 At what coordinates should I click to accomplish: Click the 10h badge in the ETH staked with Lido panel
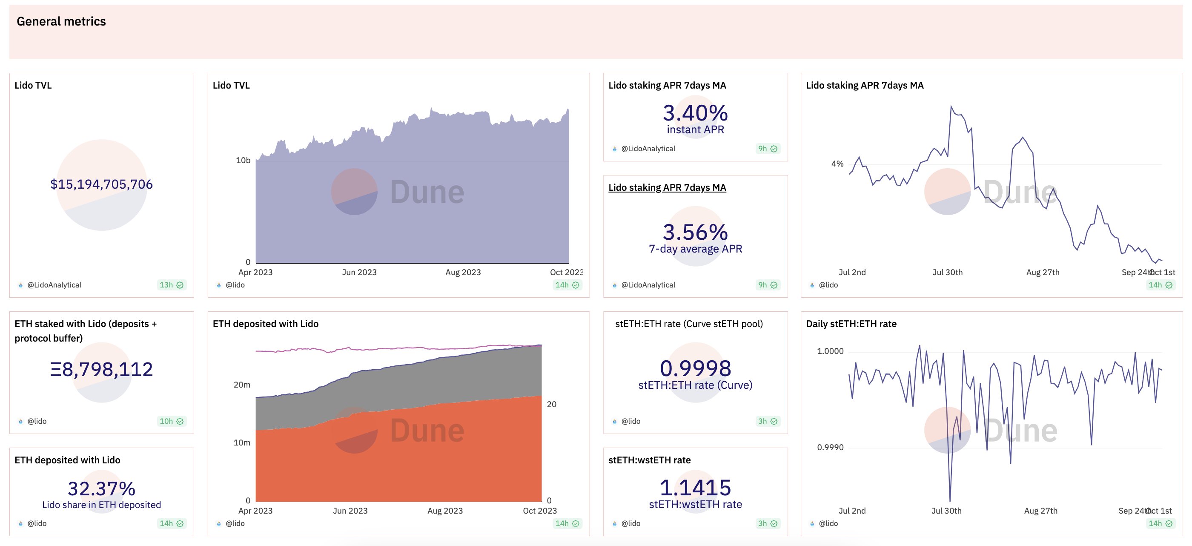coord(171,421)
